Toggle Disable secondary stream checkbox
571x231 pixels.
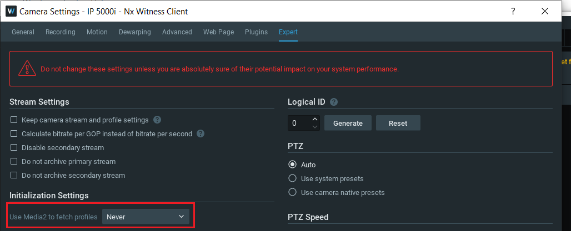[14, 147]
